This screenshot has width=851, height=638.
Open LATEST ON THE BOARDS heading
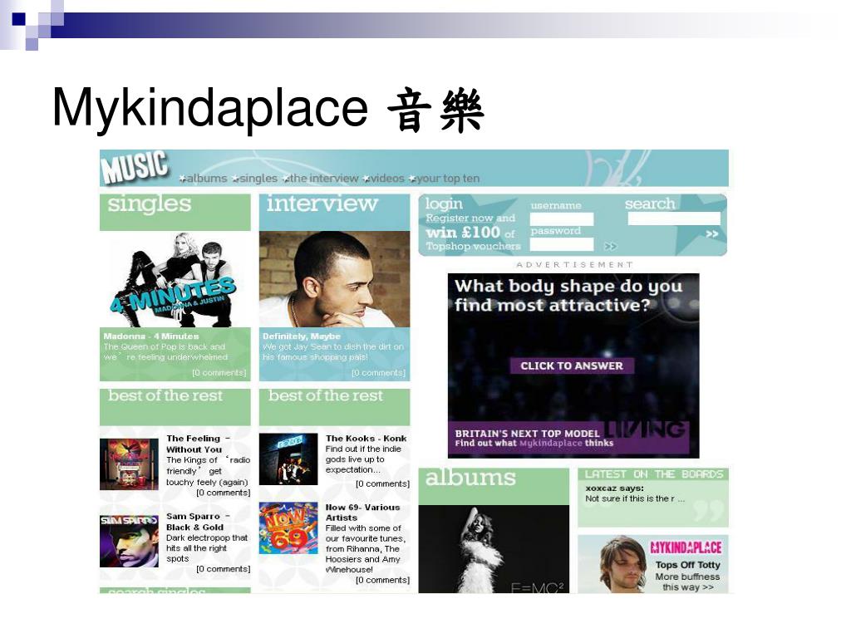tap(653, 474)
